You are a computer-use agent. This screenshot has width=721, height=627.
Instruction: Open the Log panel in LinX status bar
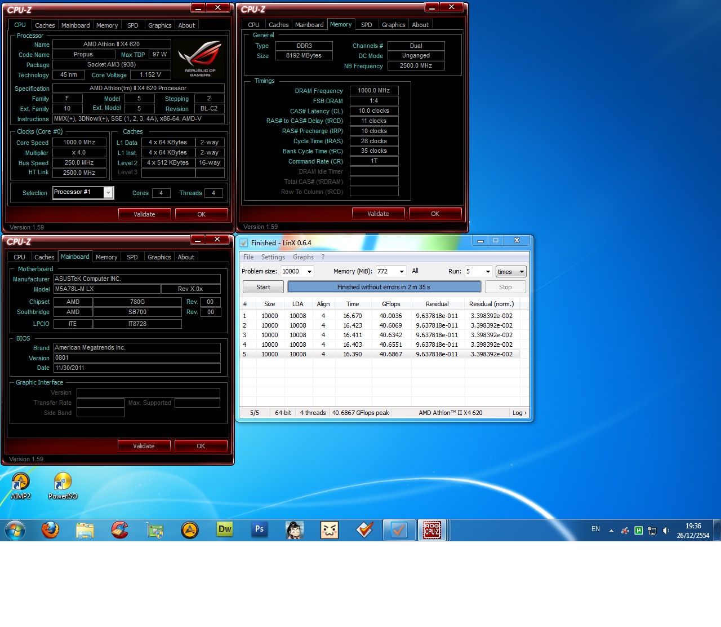pyautogui.click(x=519, y=413)
